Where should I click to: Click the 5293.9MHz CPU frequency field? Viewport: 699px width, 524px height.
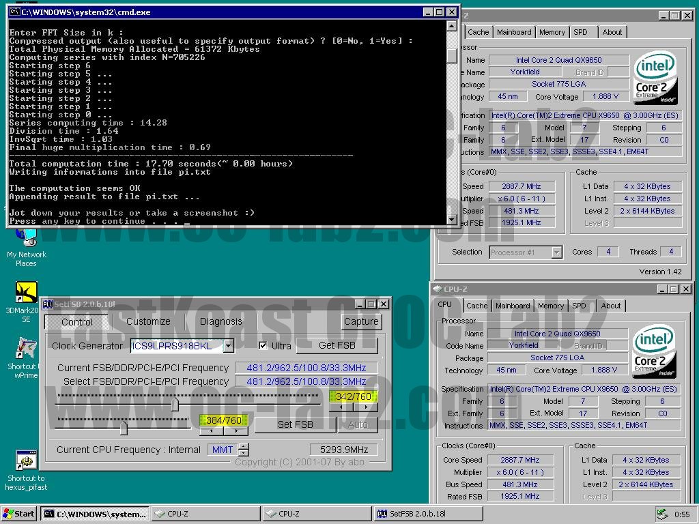click(344, 450)
